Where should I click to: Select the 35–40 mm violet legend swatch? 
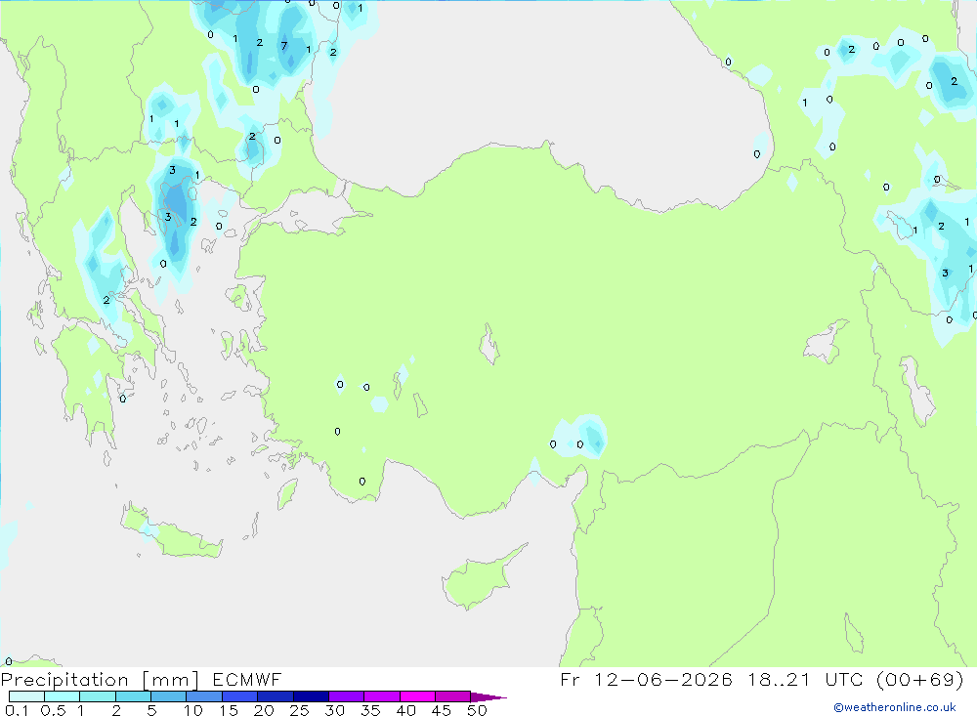click(382, 696)
